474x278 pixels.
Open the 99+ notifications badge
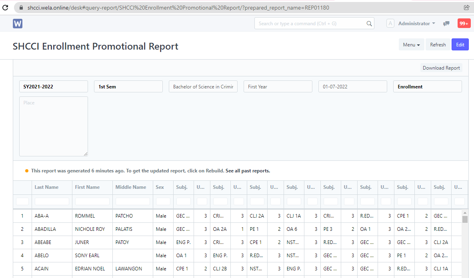(x=464, y=24)
